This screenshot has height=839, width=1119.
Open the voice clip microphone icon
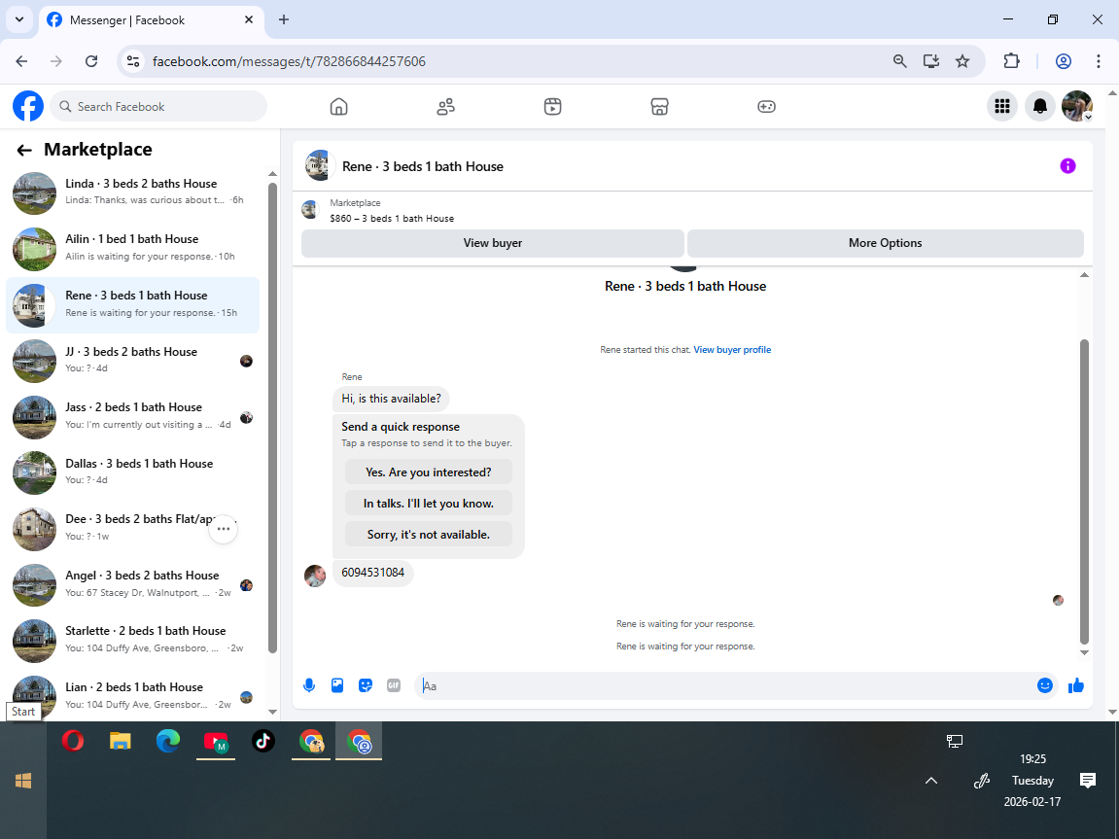point(309,685)
